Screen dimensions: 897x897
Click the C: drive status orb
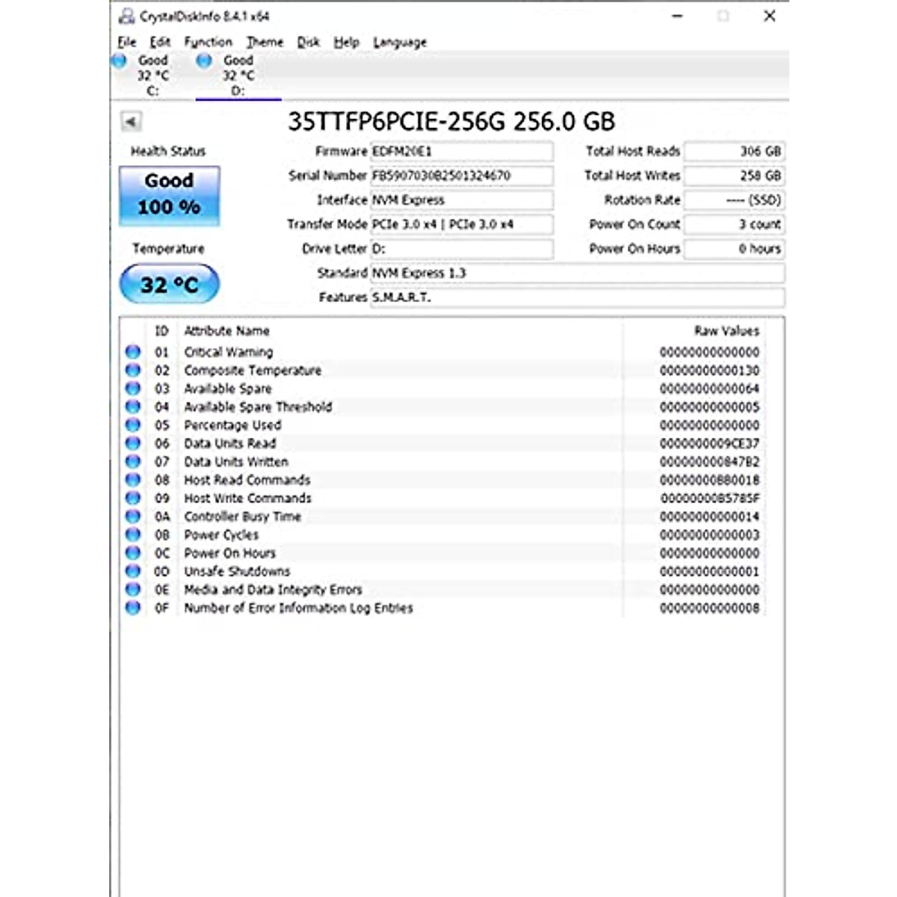[120, 61]
